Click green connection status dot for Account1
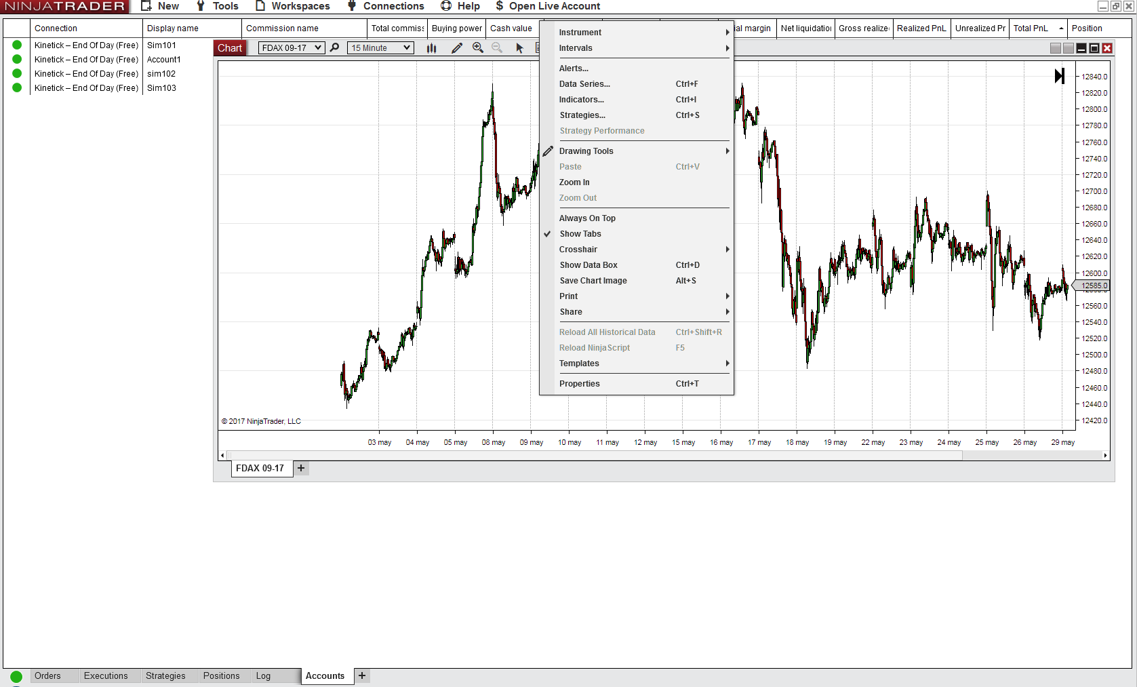The width and height of the screenshot is (1137, 687). coord(17,59)
